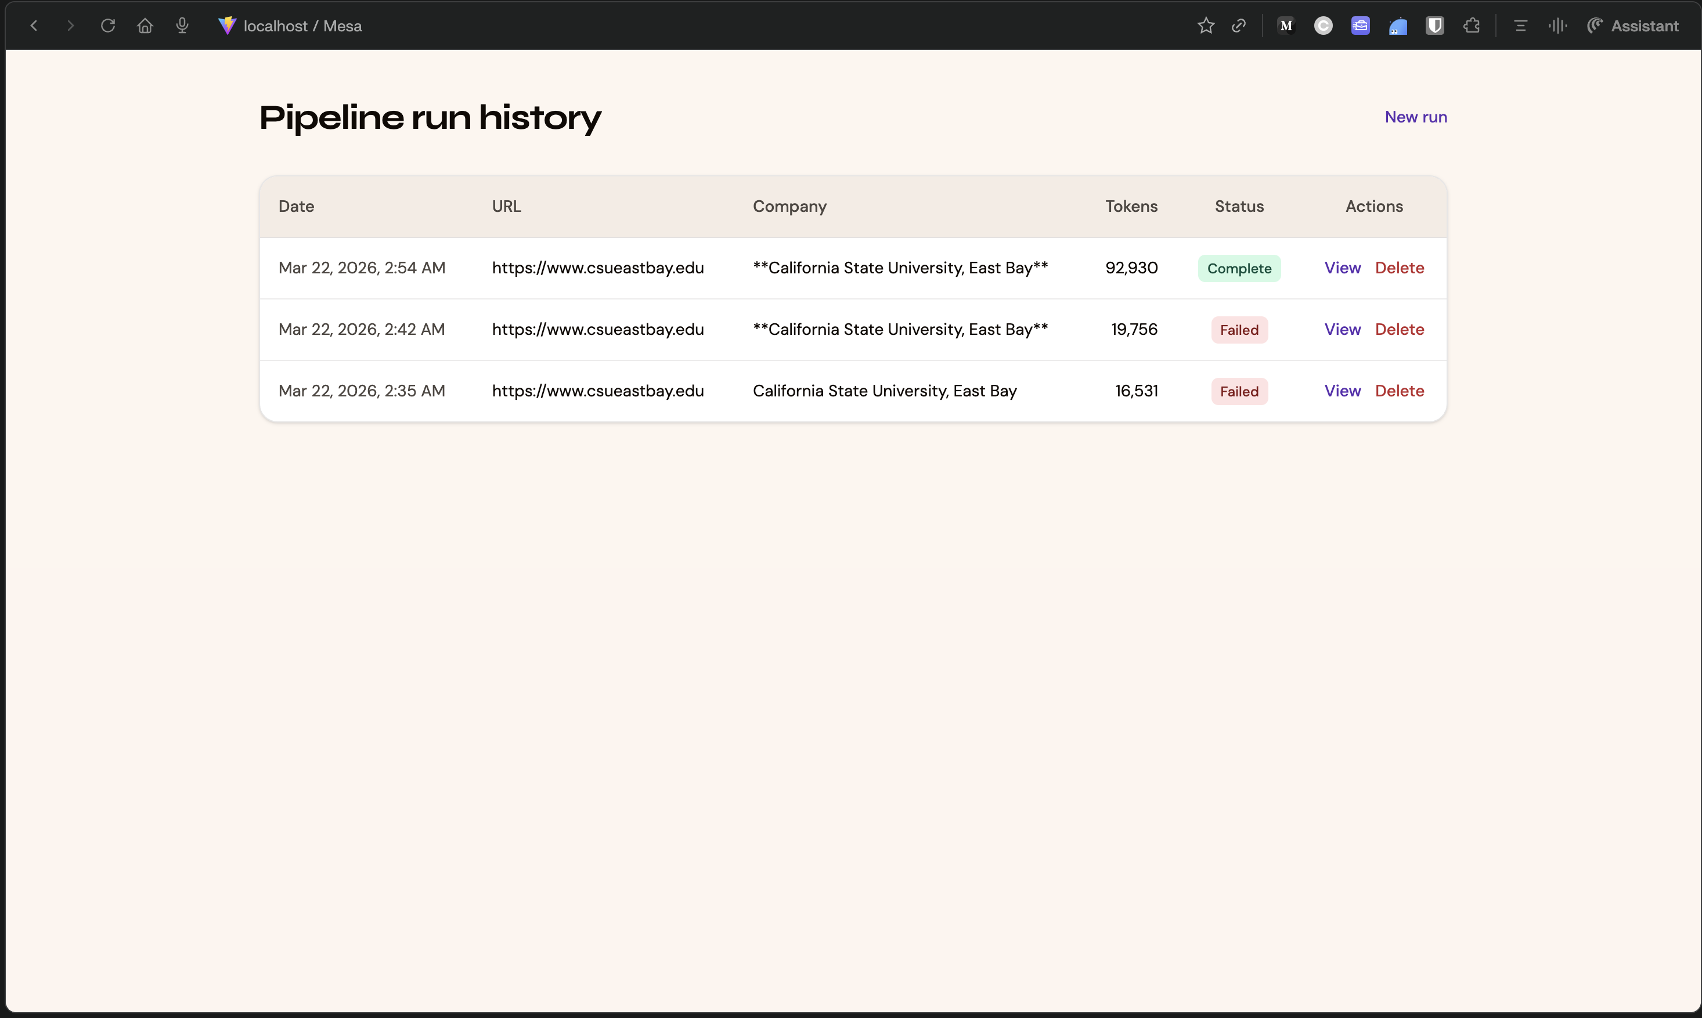This screenshot has height=1018, width=1702.
Task: Click the Date column header
Action: [x=297, y=207]
